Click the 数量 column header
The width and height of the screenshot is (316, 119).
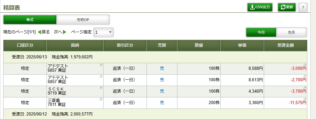[x=199, y=45]
